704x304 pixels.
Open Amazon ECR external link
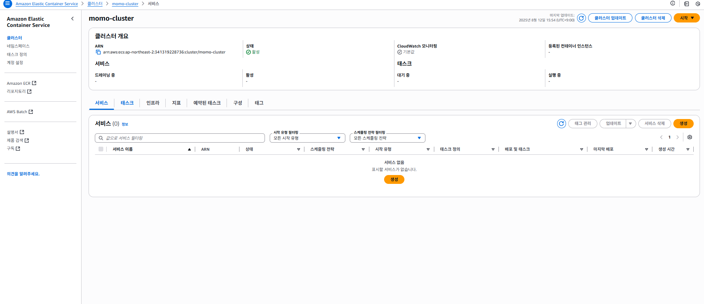coord(21,83)
